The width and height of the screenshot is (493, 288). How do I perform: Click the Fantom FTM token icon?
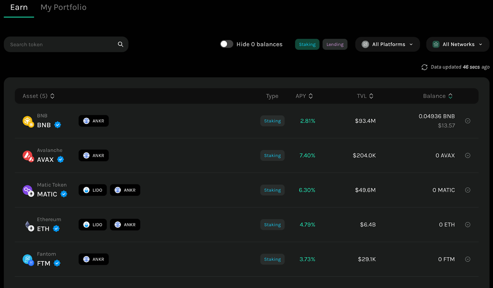click(x=28, y=260)
